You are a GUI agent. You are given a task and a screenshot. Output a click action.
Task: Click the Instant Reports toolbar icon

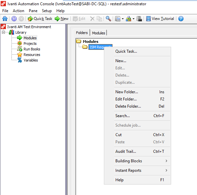[x=118, y=19]
